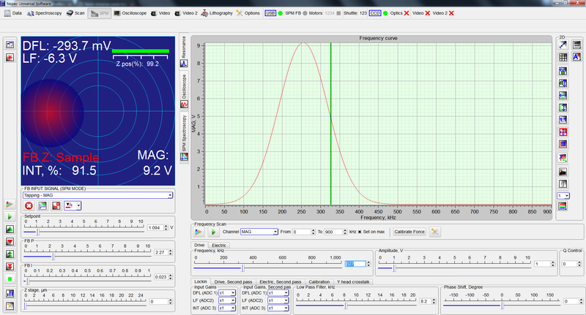This screenshot has height=315, width=586.
Task: Click the red stop feedback icon
Action: (x=29, y=206)
